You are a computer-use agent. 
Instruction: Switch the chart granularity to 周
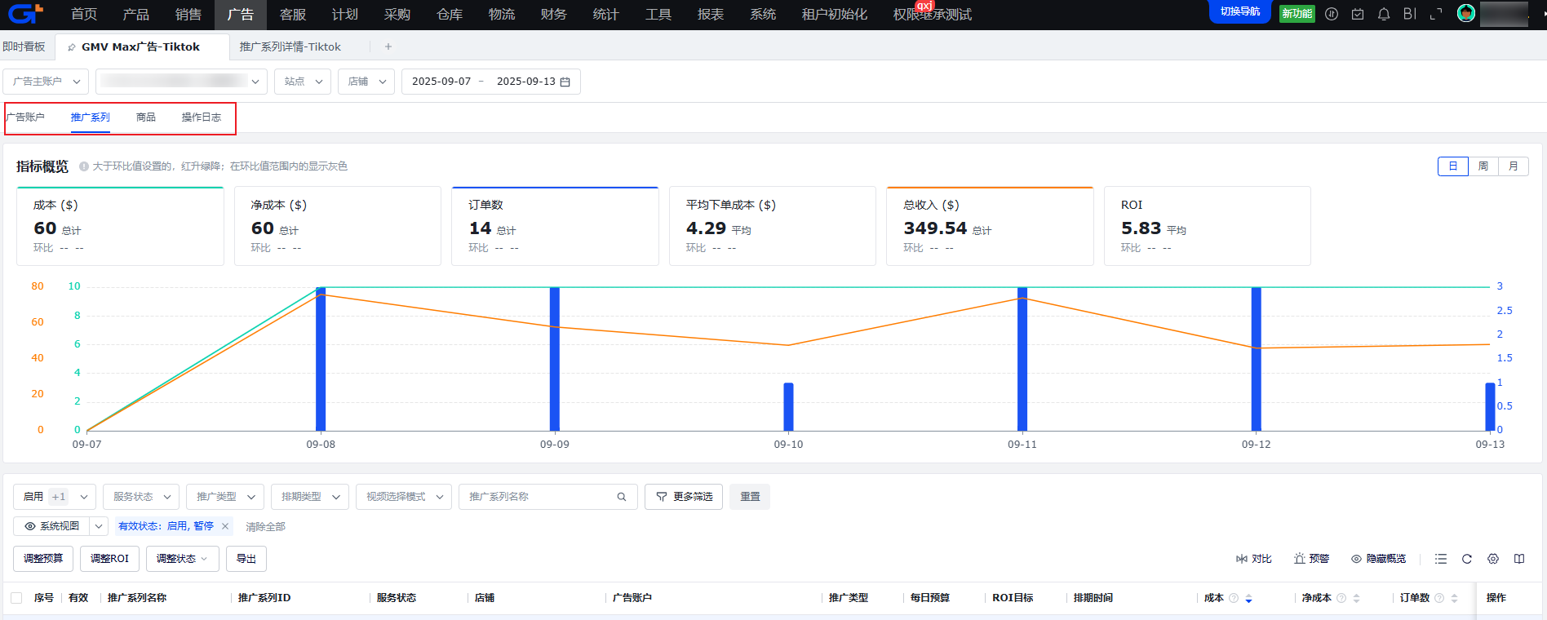point(1483,166)
